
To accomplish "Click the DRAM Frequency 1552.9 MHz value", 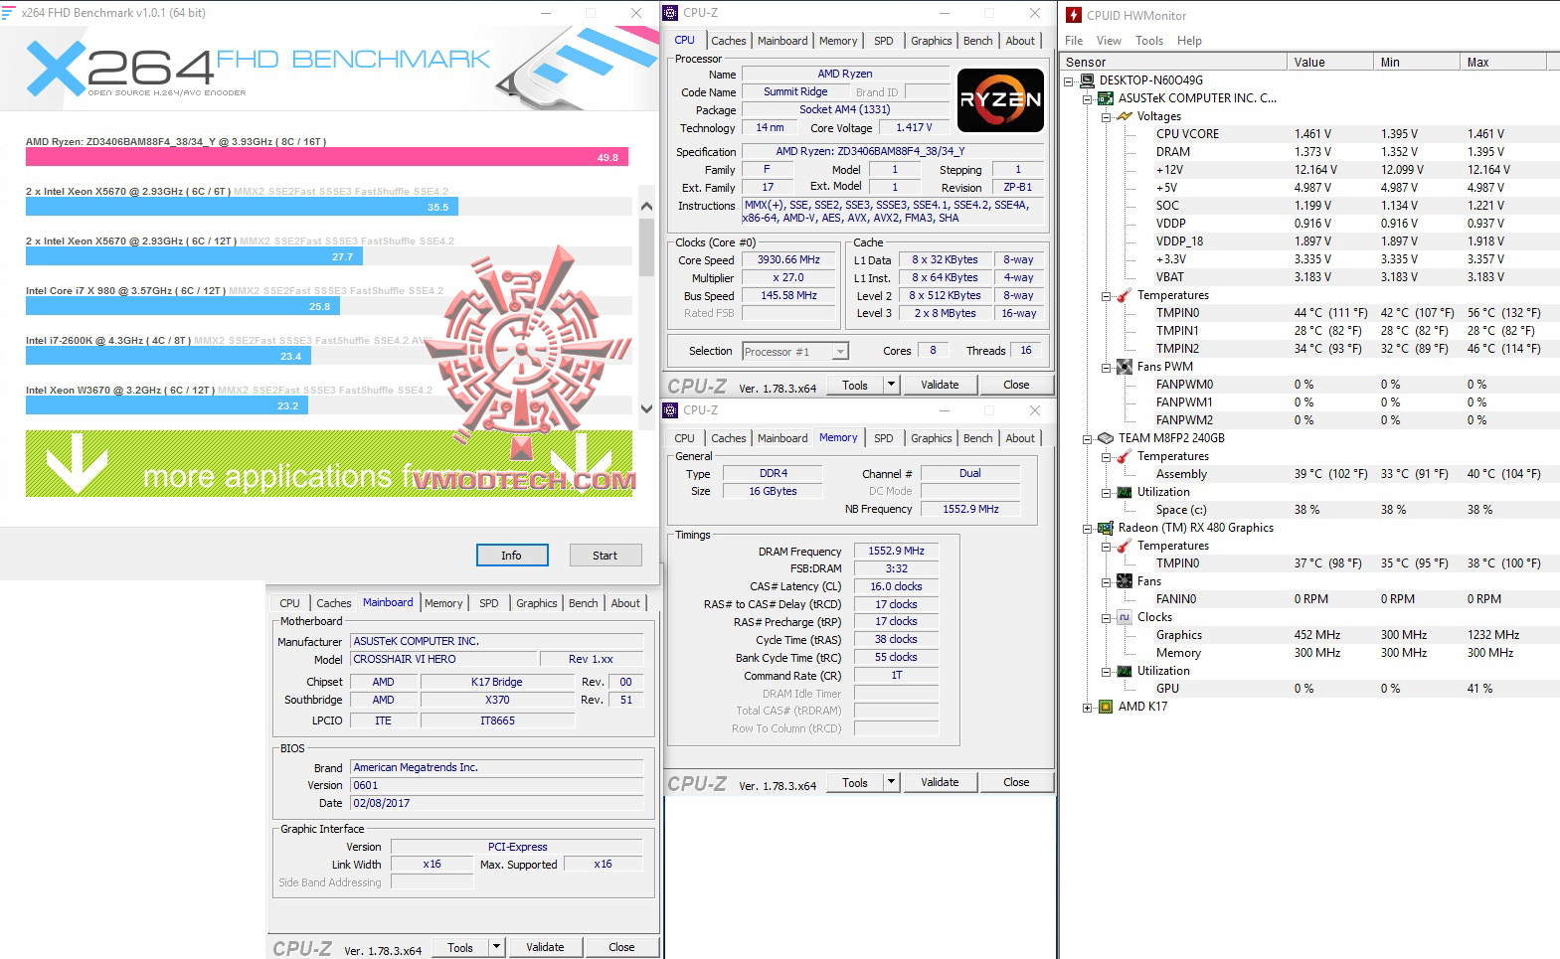I will tap(896, 551).
